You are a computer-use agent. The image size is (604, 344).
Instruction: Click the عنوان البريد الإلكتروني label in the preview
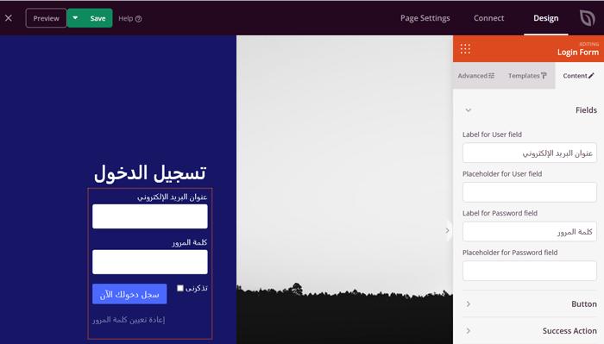click(x=173, y=197)
